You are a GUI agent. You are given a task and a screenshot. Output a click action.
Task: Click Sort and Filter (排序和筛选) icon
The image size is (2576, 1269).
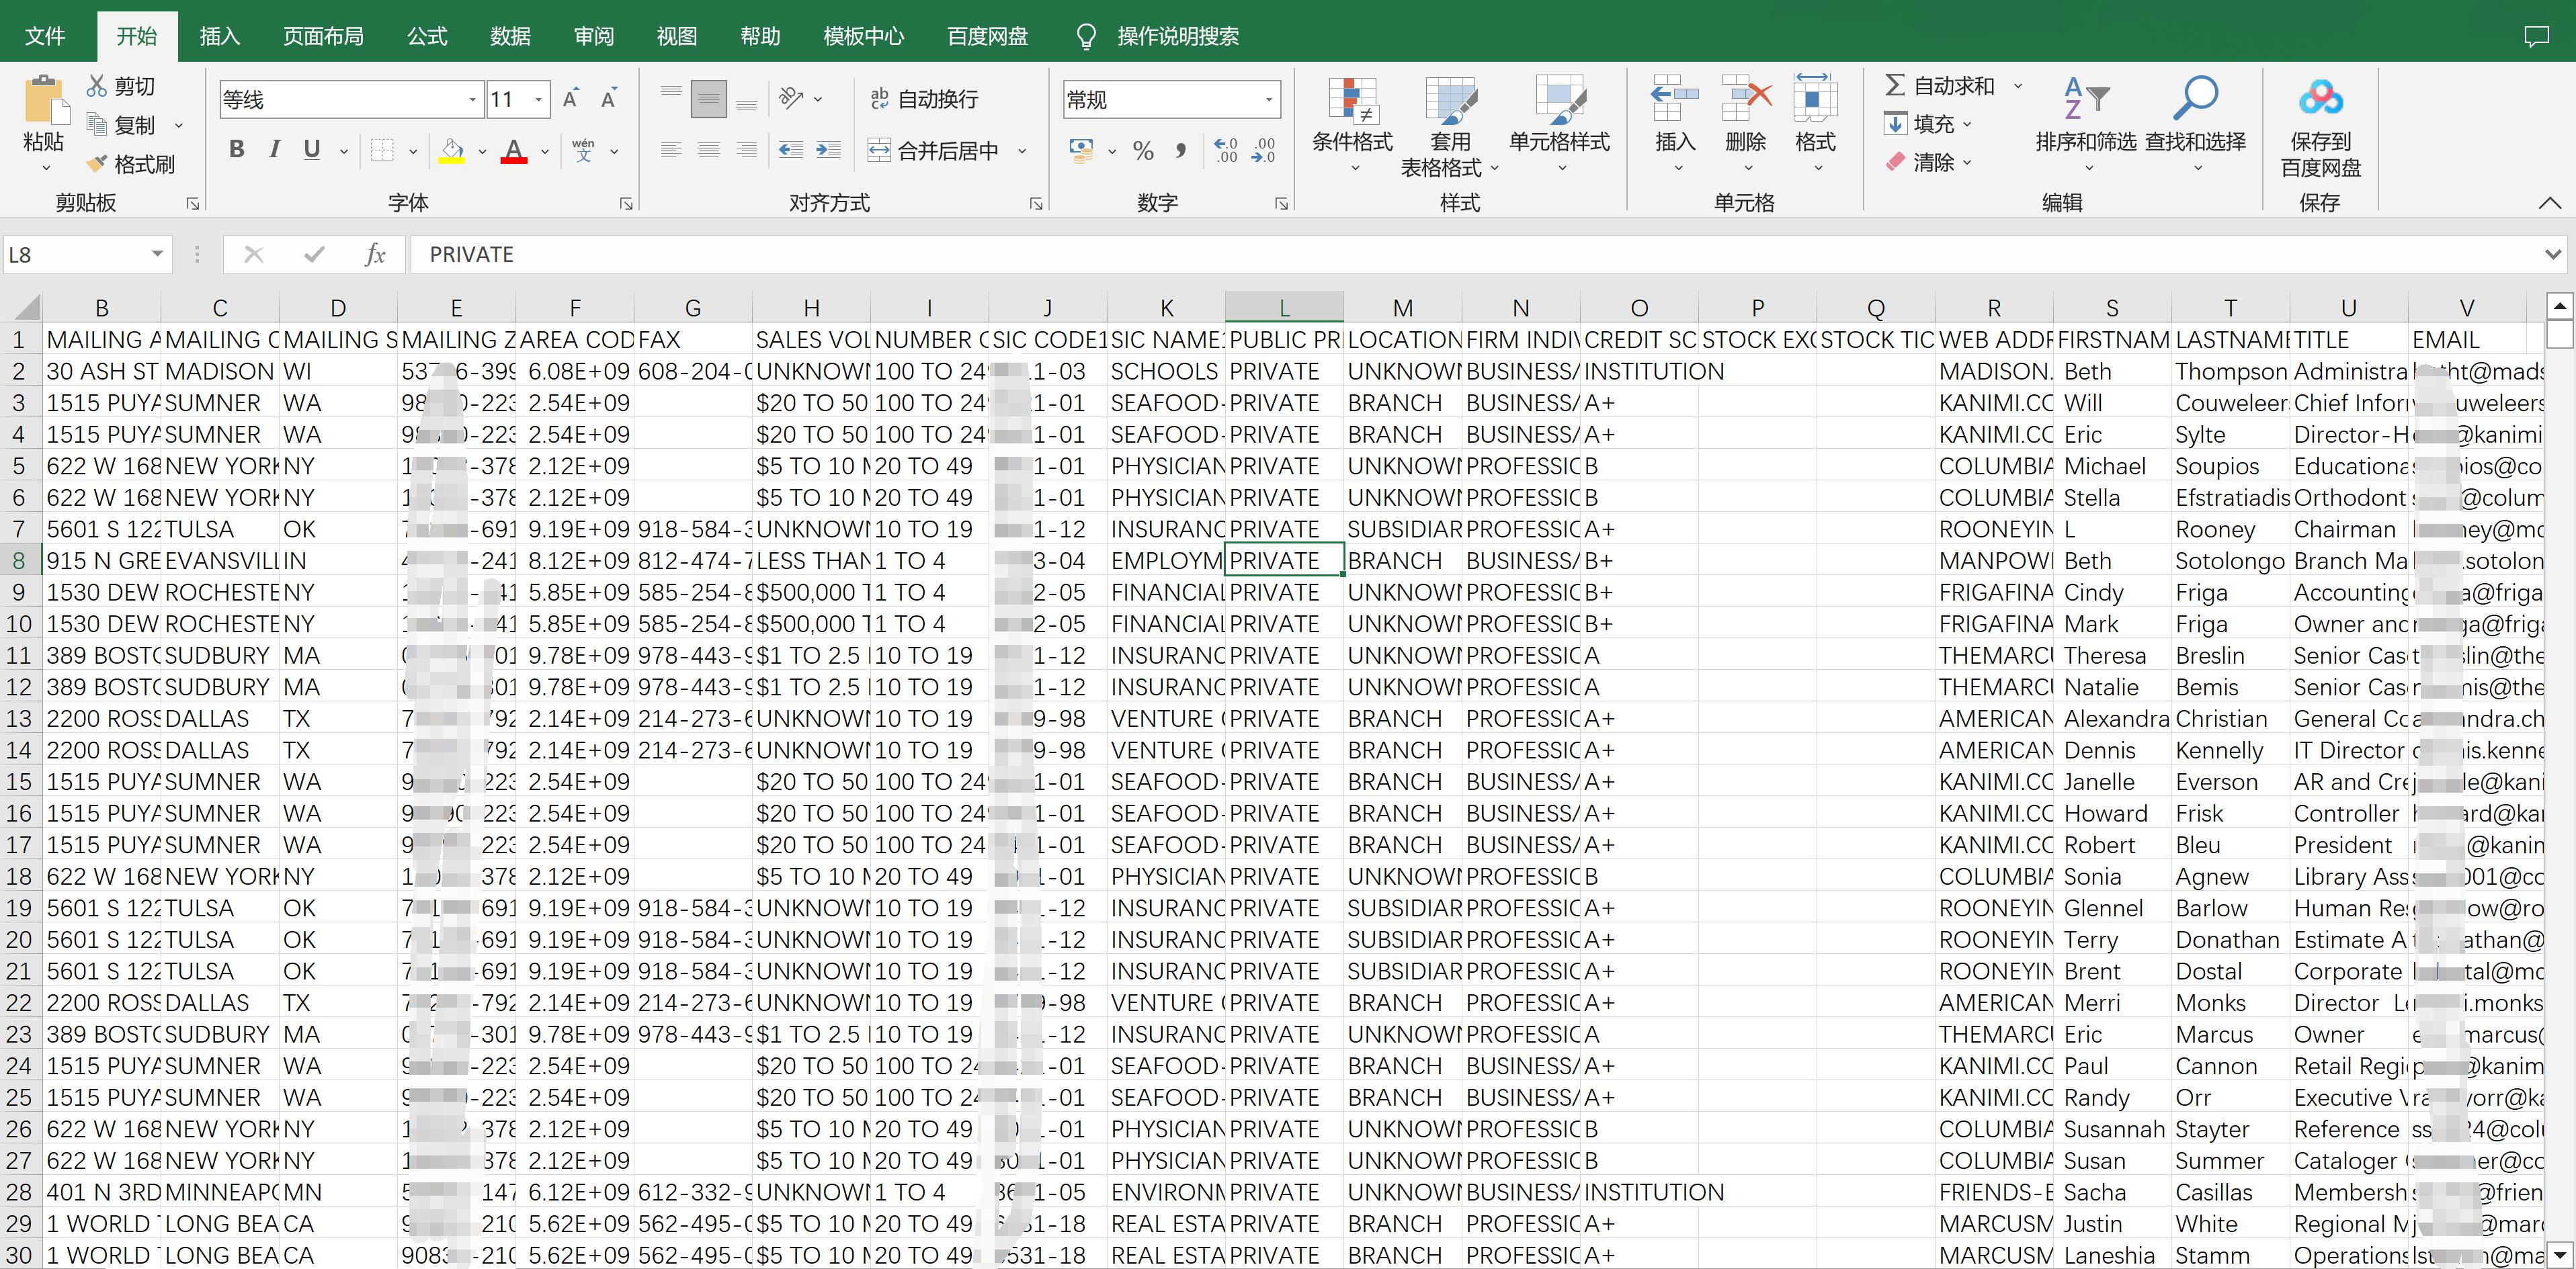(2086, 99)
